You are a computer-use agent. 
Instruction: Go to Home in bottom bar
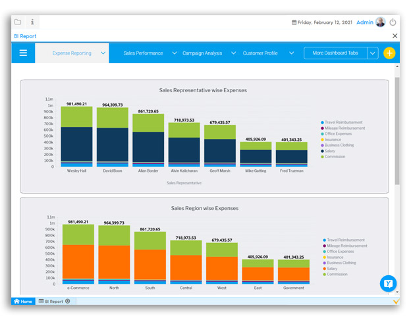(23, 301)
